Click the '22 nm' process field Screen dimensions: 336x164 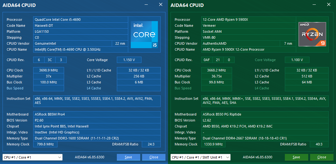point(120,43)
